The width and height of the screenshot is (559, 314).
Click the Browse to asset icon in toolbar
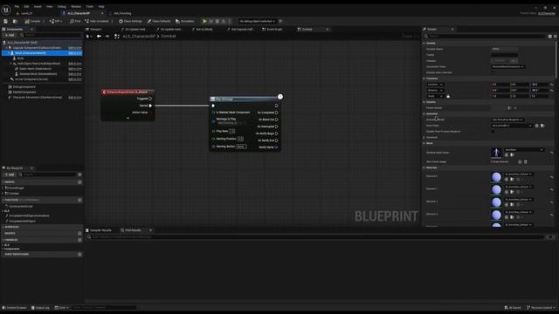[x=15, y=21]
